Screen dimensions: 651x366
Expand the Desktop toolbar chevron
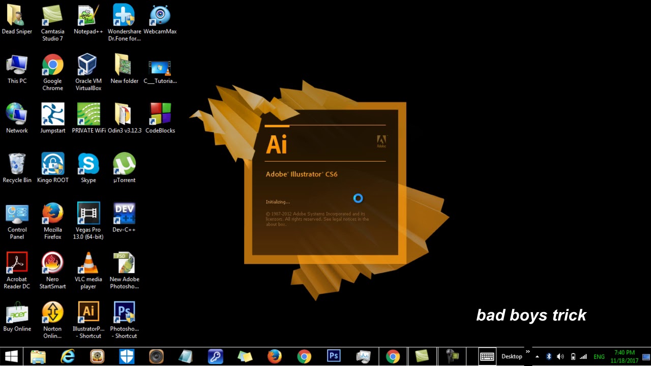528,352
